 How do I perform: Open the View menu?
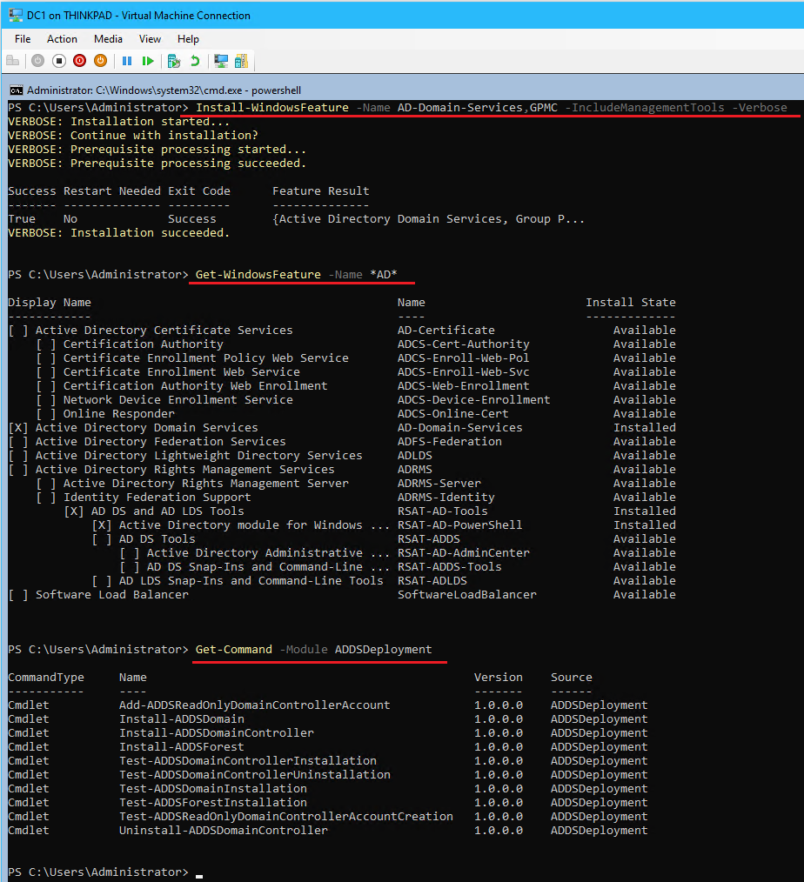pyautogui.click(x=150, y=39)
